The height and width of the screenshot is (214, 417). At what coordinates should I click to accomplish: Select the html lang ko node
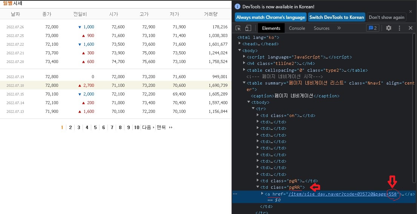pos(258,37)
